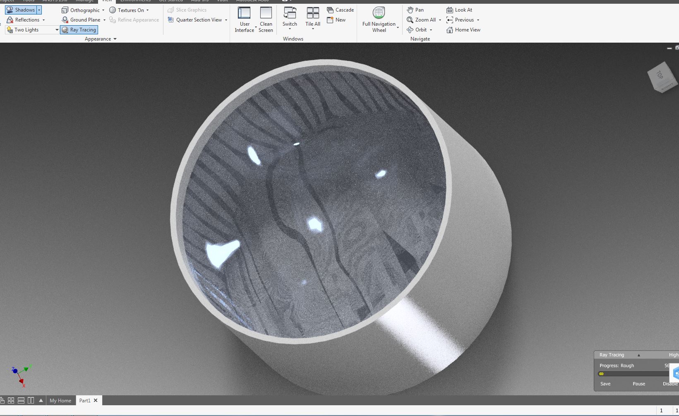679x416 pixels.
Task: Pause the ray tracing render
Action: (x=638, y=384)
